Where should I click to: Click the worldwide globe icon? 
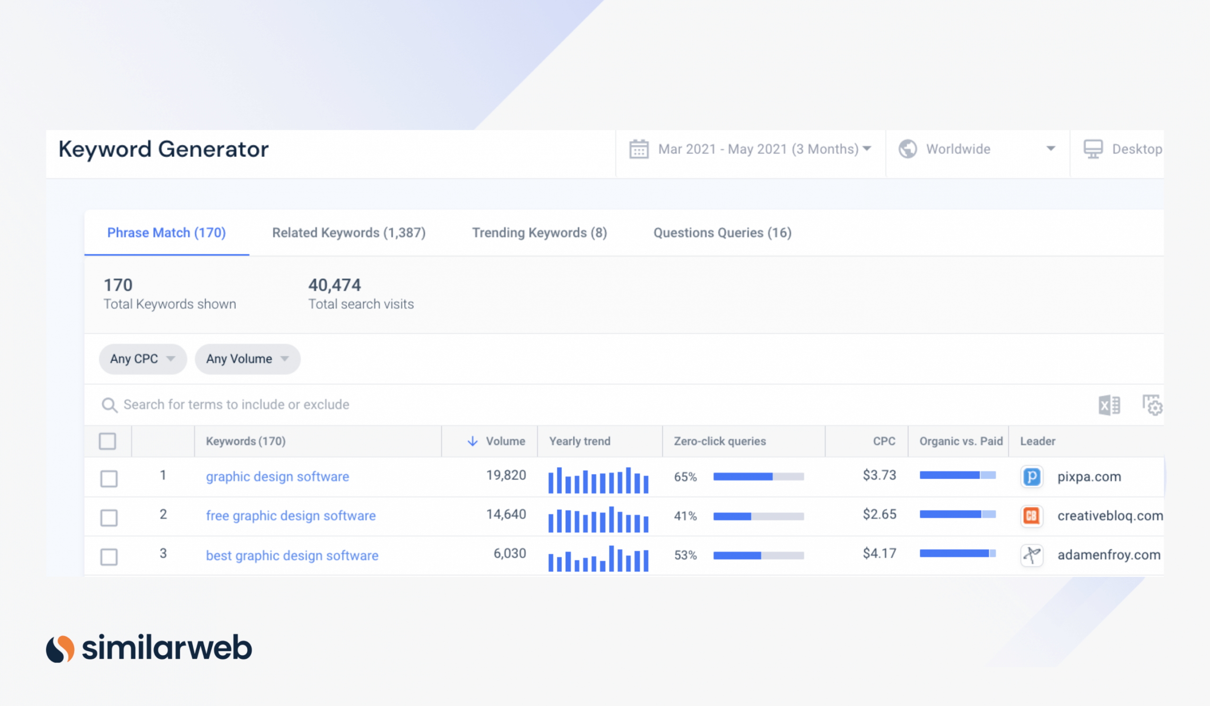[x=910, y=150]
